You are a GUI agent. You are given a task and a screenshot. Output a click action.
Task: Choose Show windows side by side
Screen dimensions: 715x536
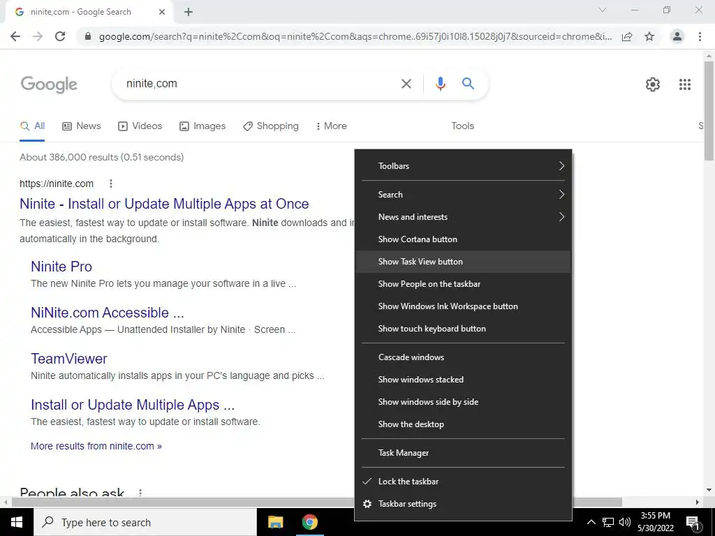pyautogui.click(x=464, y=402)
